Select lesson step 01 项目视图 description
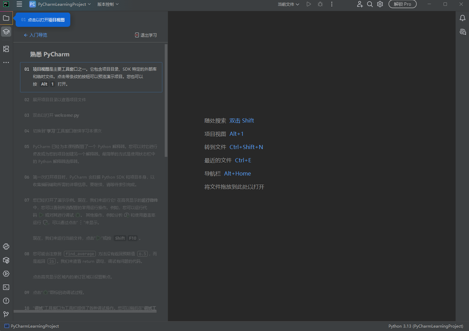The height and width of the screenshot is (331, 469). click(x=91, y=77)
